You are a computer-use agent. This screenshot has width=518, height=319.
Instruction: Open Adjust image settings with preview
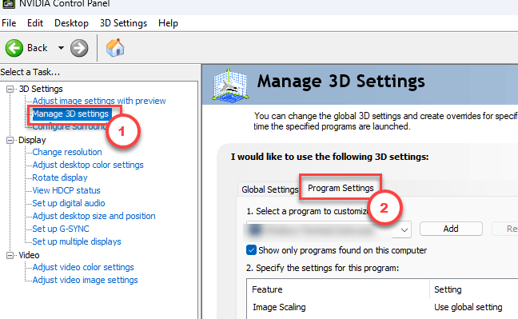click(x=99, y=101)
